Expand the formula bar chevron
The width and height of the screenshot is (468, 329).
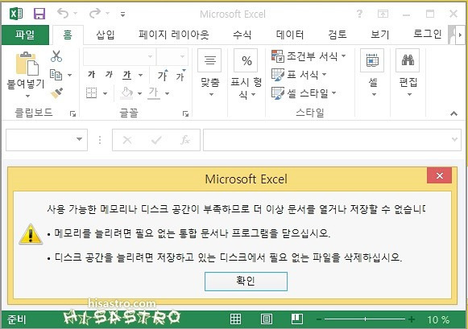click(454, 139)
